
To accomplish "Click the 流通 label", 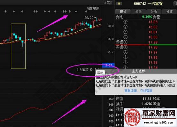I will point(157,104).
